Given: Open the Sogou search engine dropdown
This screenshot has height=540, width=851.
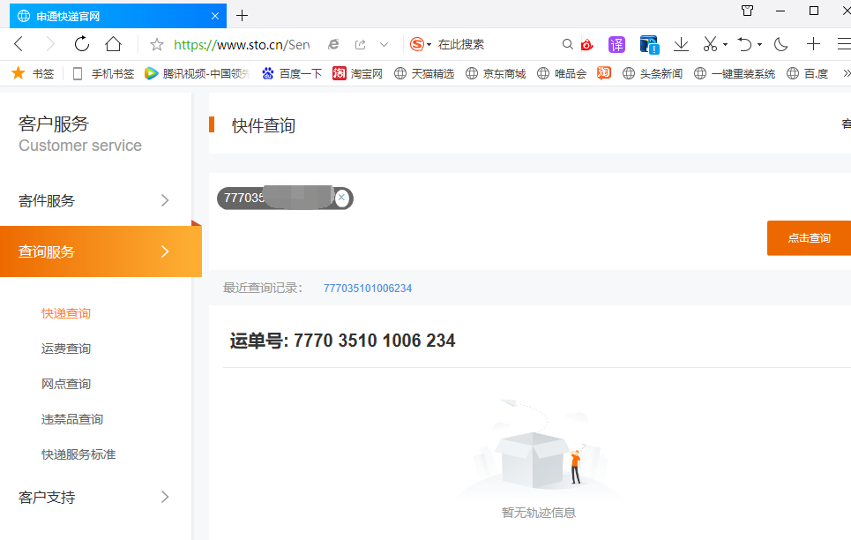Looking at the screenshot, I should pyautogui.click(x=421, y=44).
